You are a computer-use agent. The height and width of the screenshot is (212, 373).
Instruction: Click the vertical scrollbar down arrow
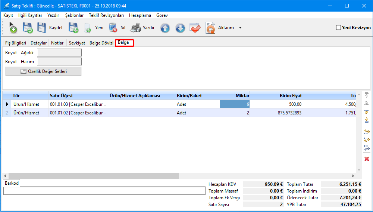359,170
